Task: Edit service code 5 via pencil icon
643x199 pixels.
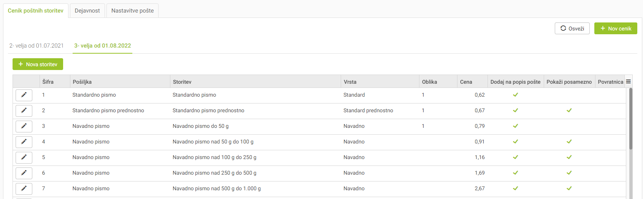Action: click(24, 158)
